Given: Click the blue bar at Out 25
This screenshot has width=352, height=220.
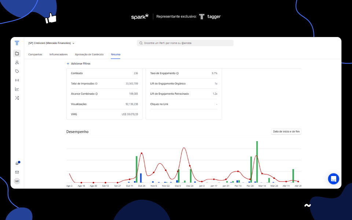Looking at the screenshot, I should pyautogui.click(x=141, y=178).
